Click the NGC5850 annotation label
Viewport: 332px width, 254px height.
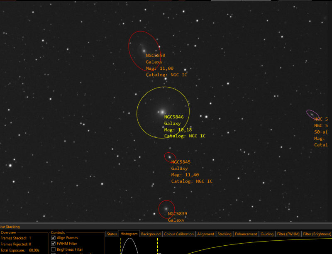pos(155,56)
